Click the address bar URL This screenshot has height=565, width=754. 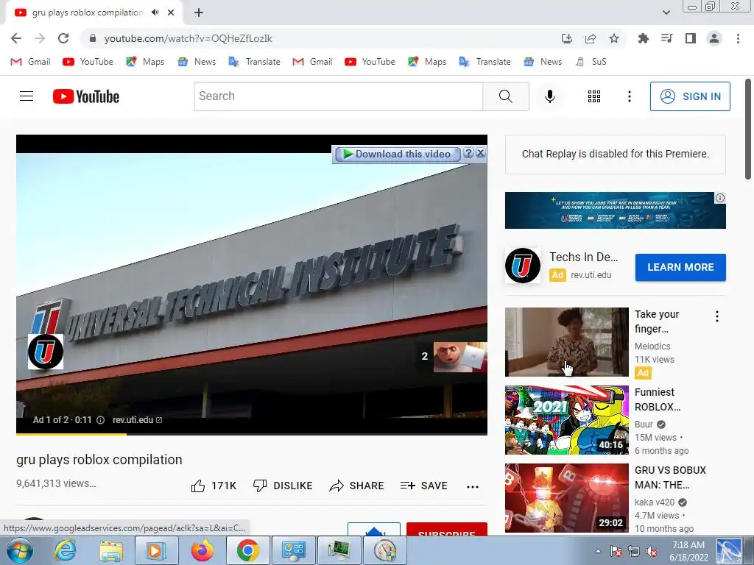[188, 38]
